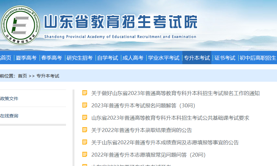Screen dimensions: 277x166
Task: Open 关于山东省2022年成绩查询及志愿填报等事宜的公告
Action: [165, 142]
